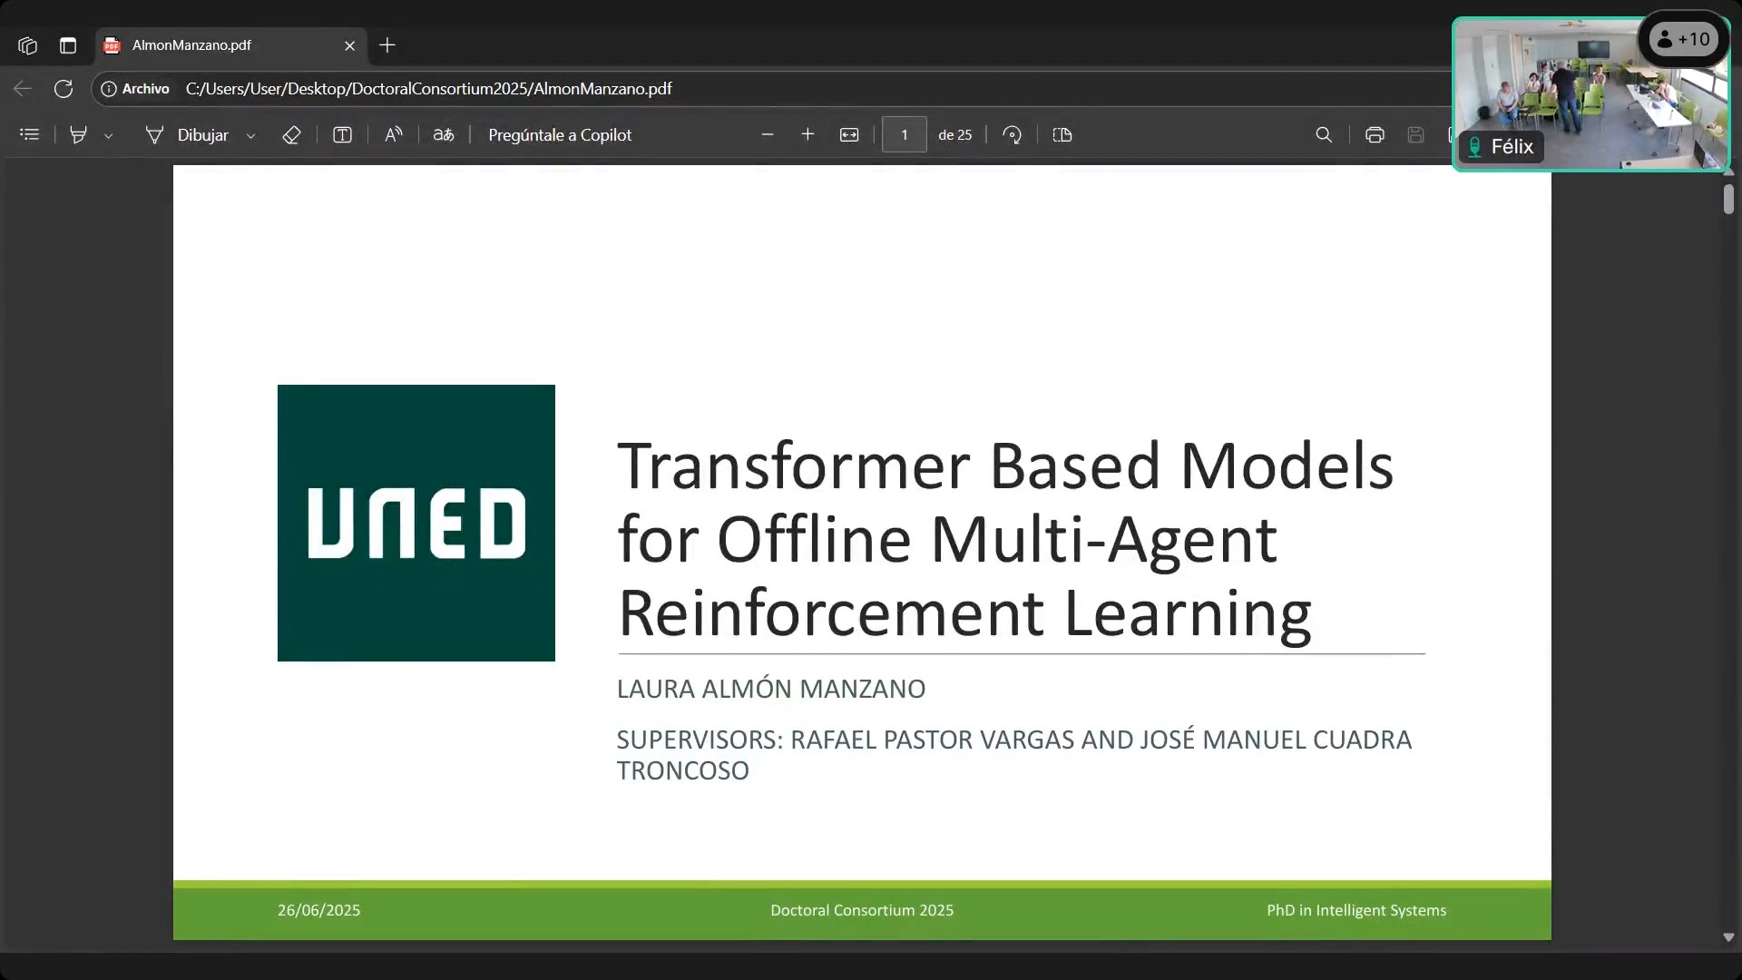Click the UNED logo on slide

pyautogui.click(x=416, y=523)
